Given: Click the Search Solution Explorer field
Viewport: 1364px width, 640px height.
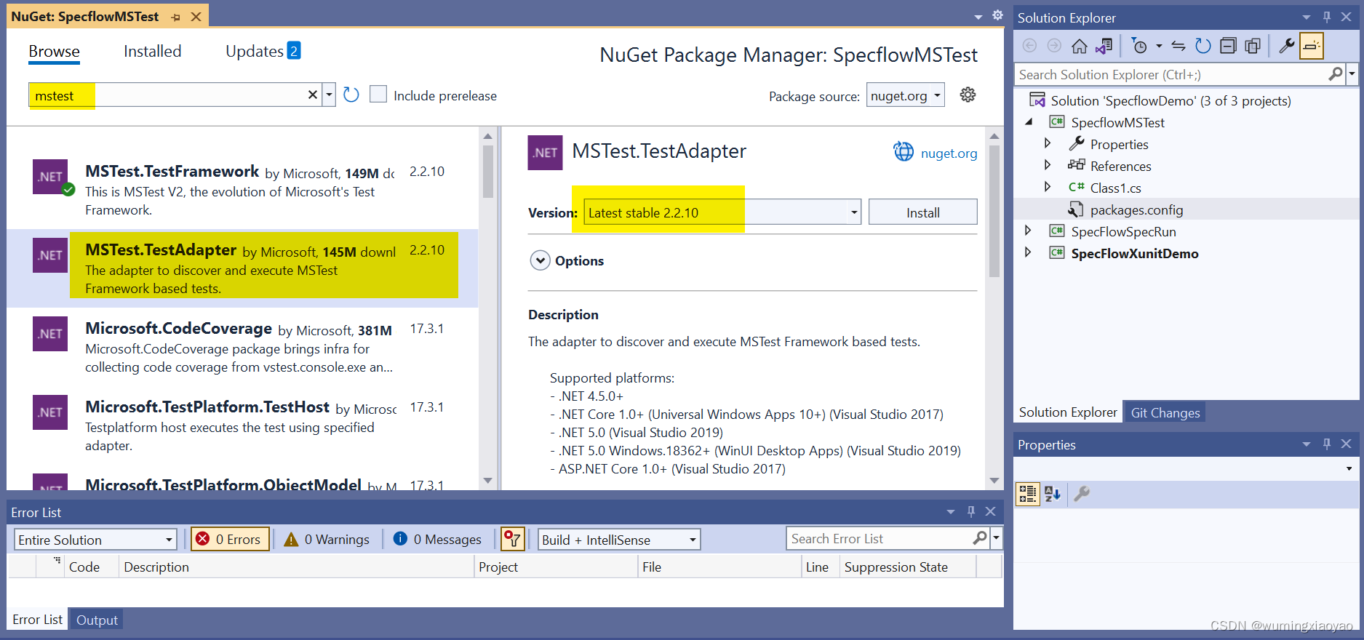Looking at the screenshot, I should click(x=1170, y=74).
